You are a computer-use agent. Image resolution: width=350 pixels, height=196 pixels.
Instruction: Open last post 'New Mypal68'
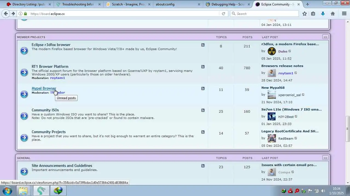pyautogui.click(x=273, y=88)
